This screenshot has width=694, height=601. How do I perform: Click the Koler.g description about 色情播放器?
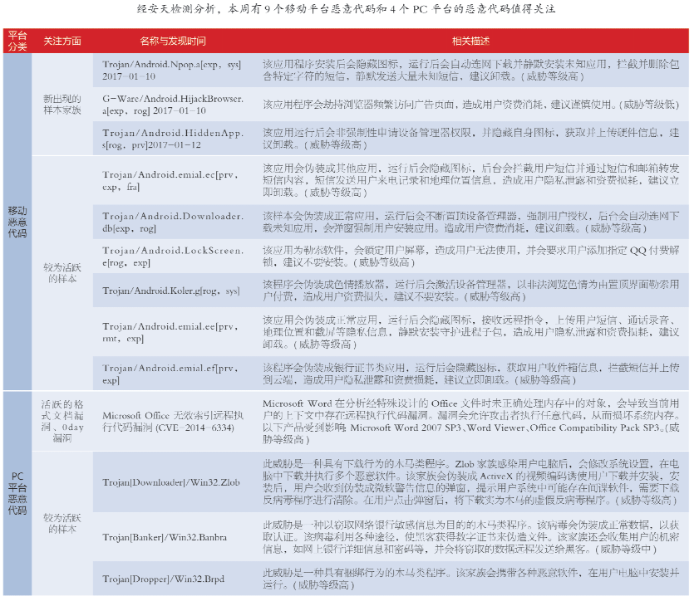click(x=471, y=291)
